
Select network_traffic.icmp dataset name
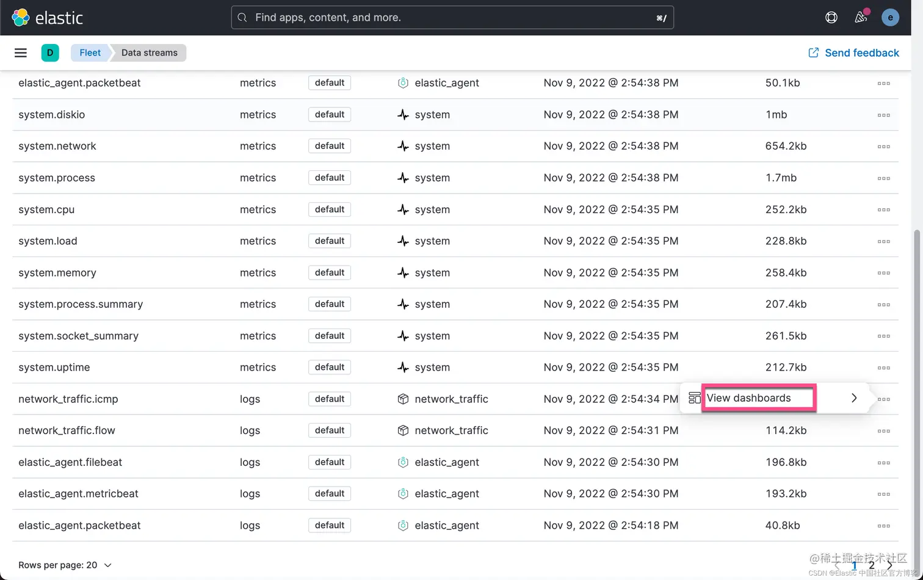[68, 399]
